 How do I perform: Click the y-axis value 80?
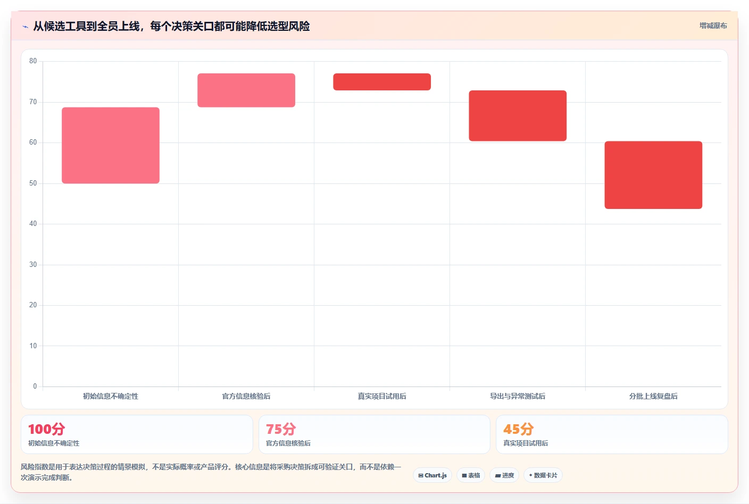click(x=33, y=61)
